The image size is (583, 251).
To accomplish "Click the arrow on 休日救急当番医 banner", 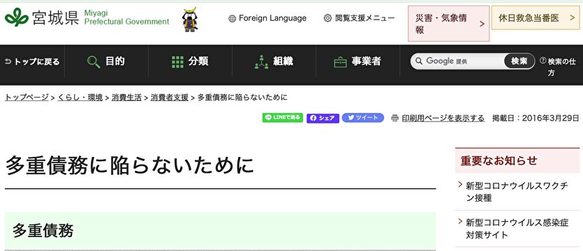I will pyautogui.click(x=573, y=17).
